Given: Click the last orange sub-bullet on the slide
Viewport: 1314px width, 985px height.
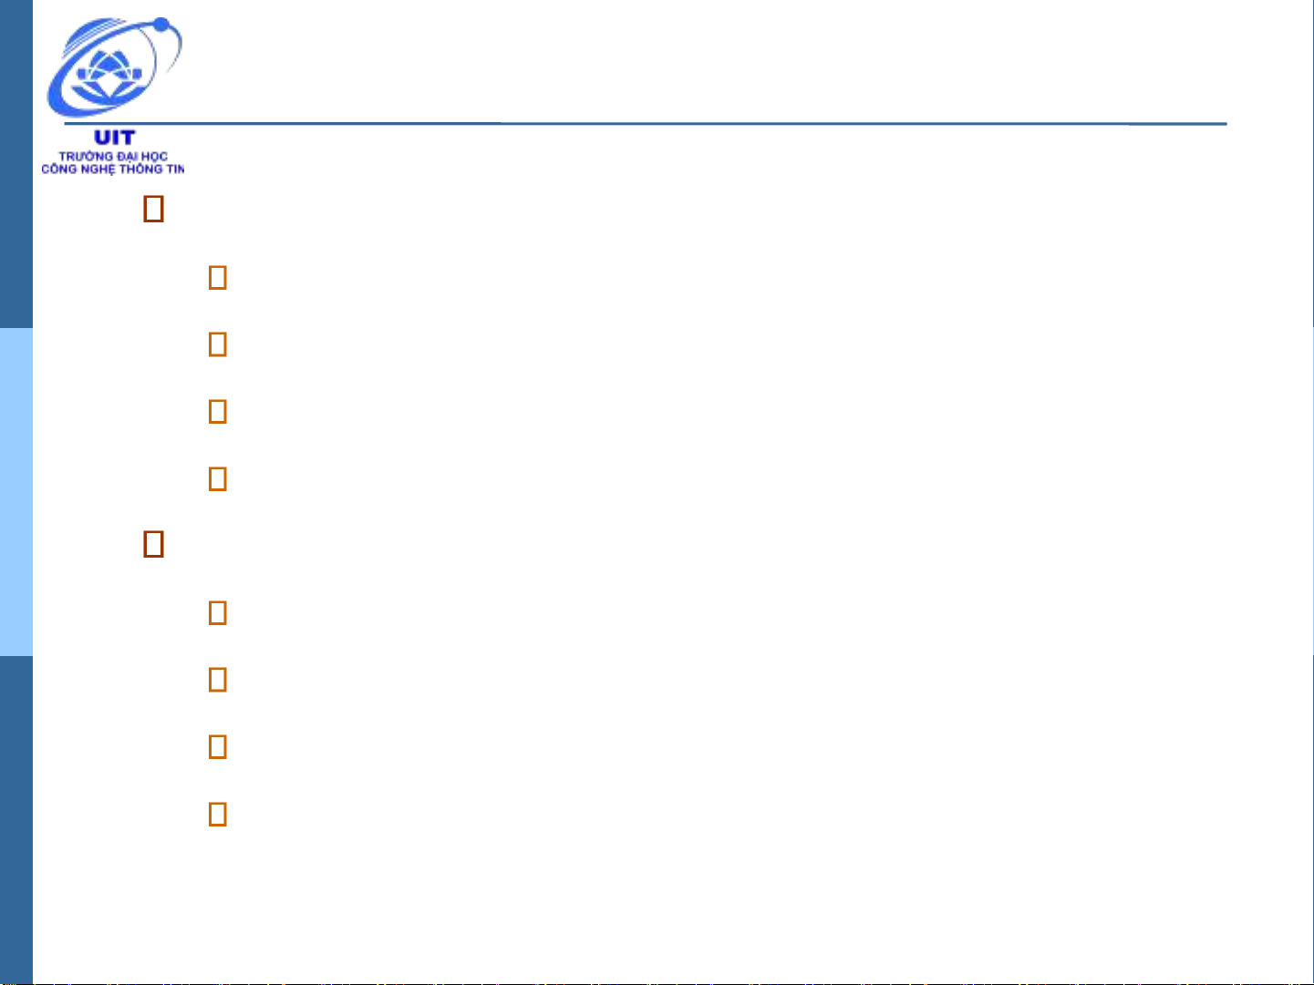Looking at the screenshot, I should pos(217,814).
